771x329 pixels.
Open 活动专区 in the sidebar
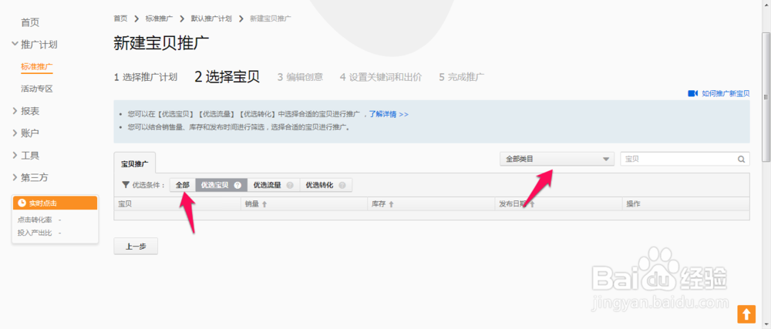point(36,89)
